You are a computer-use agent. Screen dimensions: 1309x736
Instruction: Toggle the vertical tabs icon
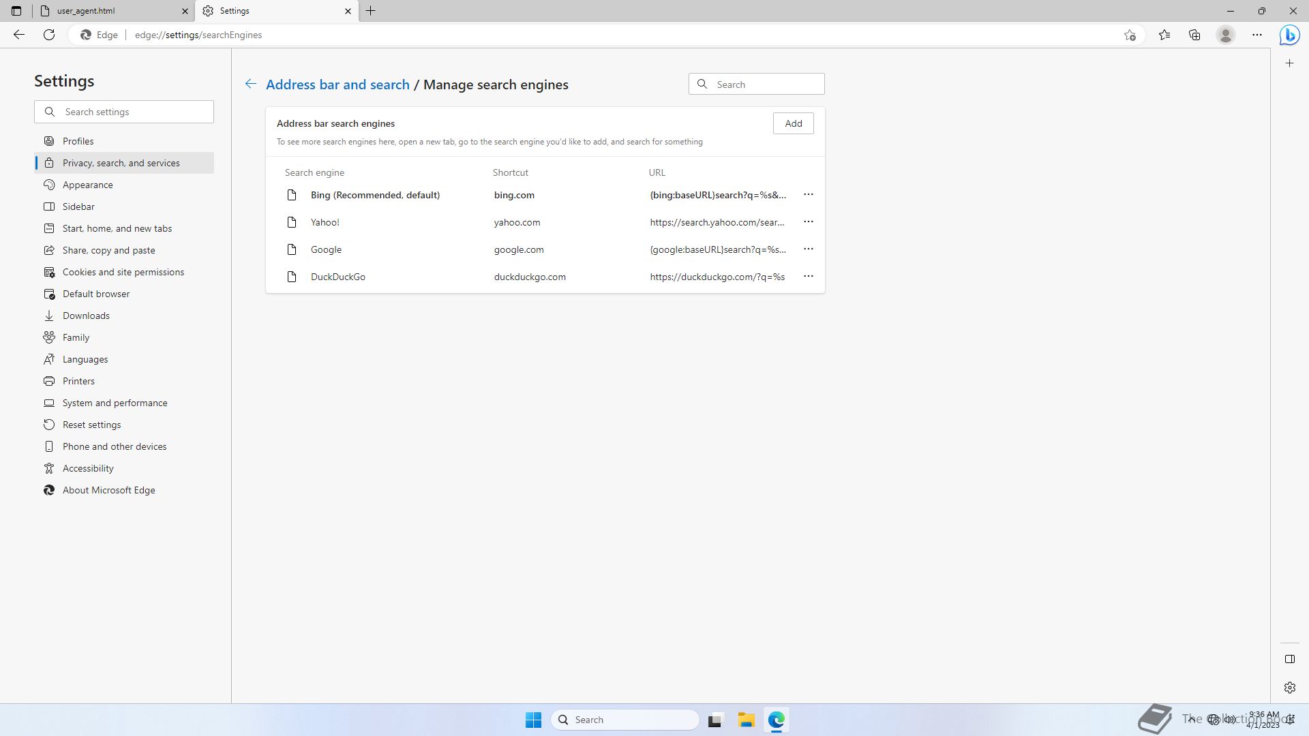[x=16, y=11]
